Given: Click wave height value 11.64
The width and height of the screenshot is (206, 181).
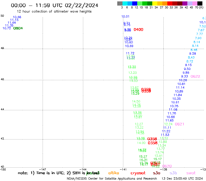Looking at the screenshot, I should click(x=12, y=23).
